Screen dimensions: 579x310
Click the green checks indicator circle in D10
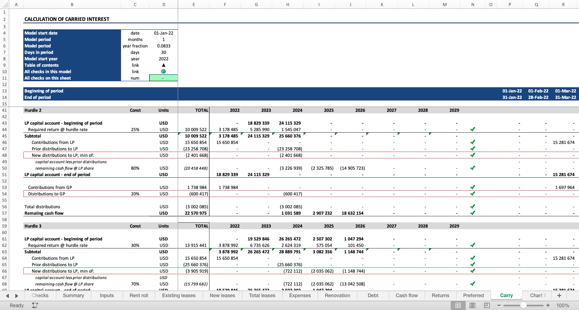coord(163,72)
